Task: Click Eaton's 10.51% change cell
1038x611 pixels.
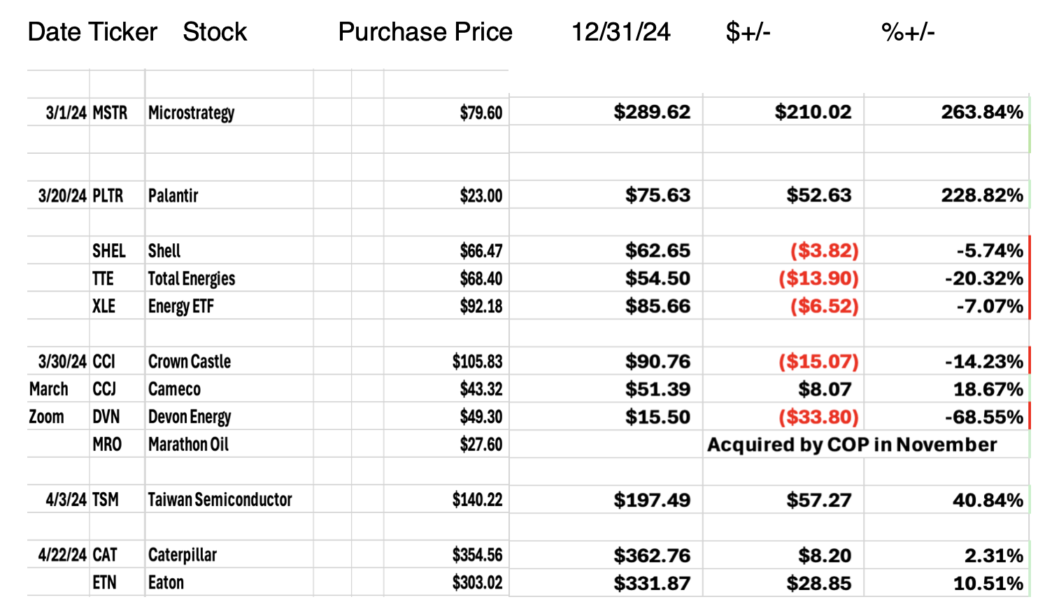Action: point(988,583)
